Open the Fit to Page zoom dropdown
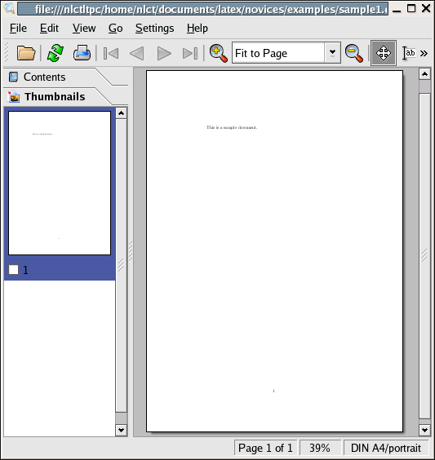The height and width of the screenshot is (460, 435). click(x=332, y=53)
